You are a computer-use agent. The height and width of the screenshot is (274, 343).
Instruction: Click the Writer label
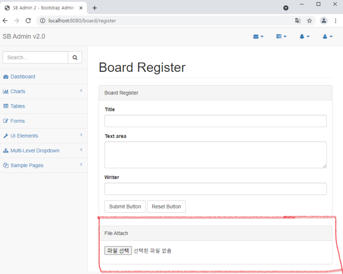(112, 177)
